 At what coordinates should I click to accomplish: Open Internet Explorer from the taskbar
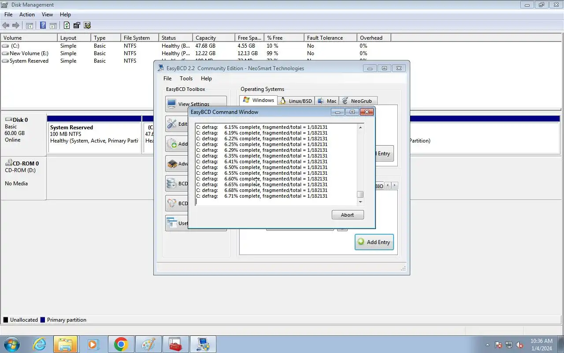[x=40, y=344]
